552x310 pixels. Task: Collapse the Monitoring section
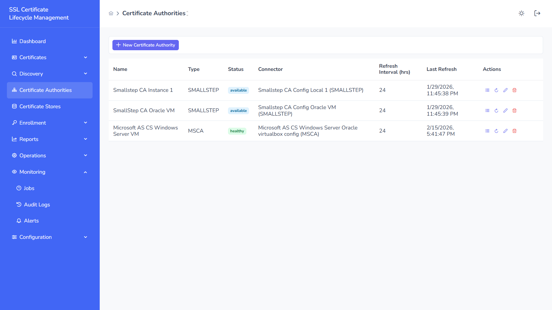point(85,172)
